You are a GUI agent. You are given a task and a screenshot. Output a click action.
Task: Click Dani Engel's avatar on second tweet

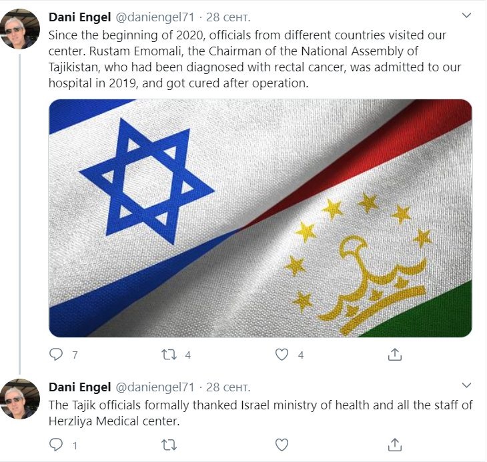tap(19, 399)
